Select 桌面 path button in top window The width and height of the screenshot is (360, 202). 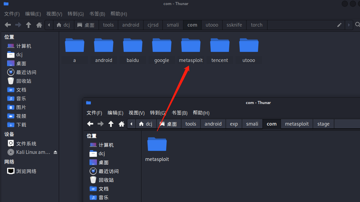[86, 25]
